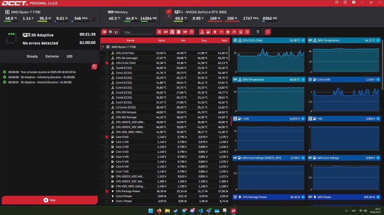Toggle storage sensor source filter
The width and height of the screenshot is (384, 215).
(x=179, y=32)
